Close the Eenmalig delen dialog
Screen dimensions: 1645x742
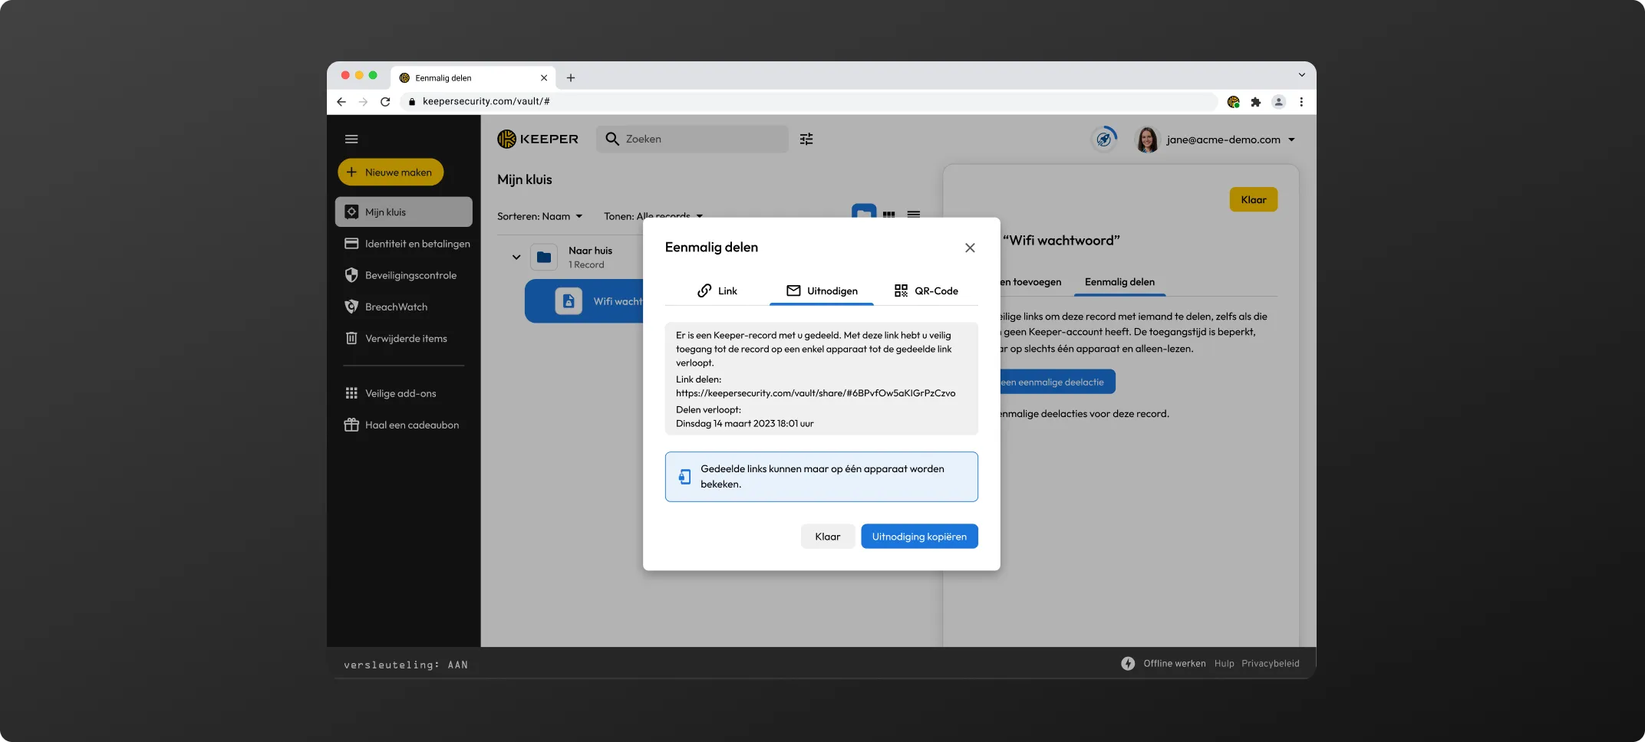coord(970,248)
